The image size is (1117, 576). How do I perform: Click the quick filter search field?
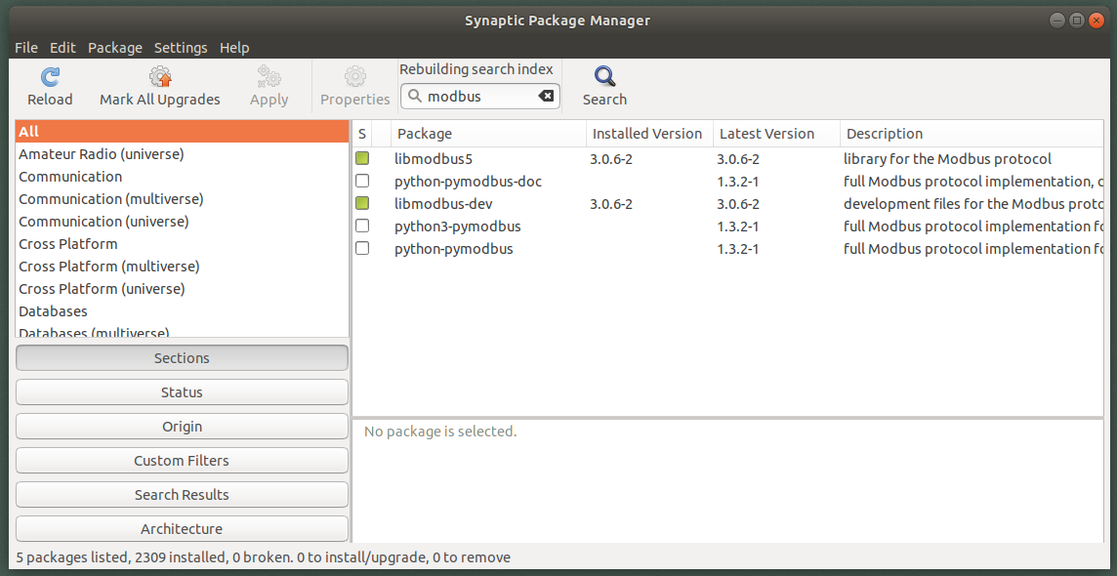480,96
